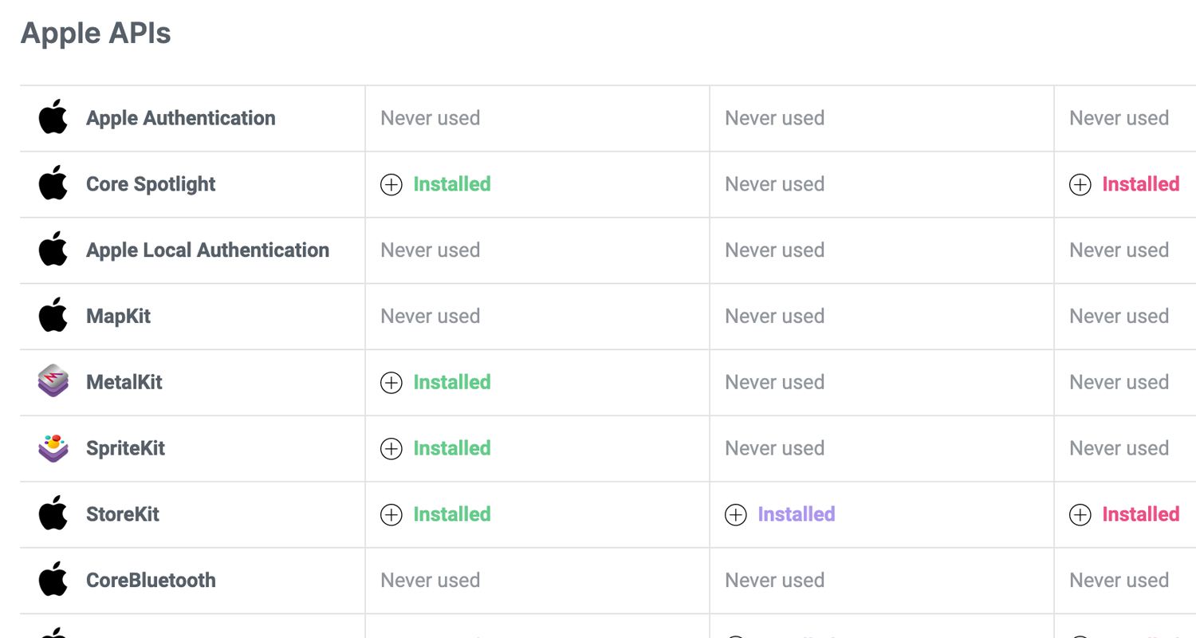Click last-column Never used for Apple Local Authentication

[x=1119, y=250]
